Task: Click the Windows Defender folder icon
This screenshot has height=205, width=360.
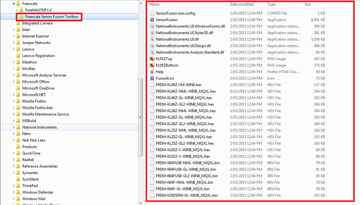Action: [18, 192]
